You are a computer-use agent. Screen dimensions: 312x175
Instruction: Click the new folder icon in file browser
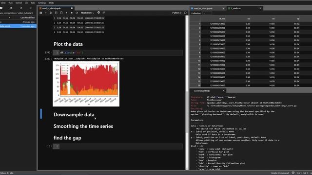(x=1, y=8)
